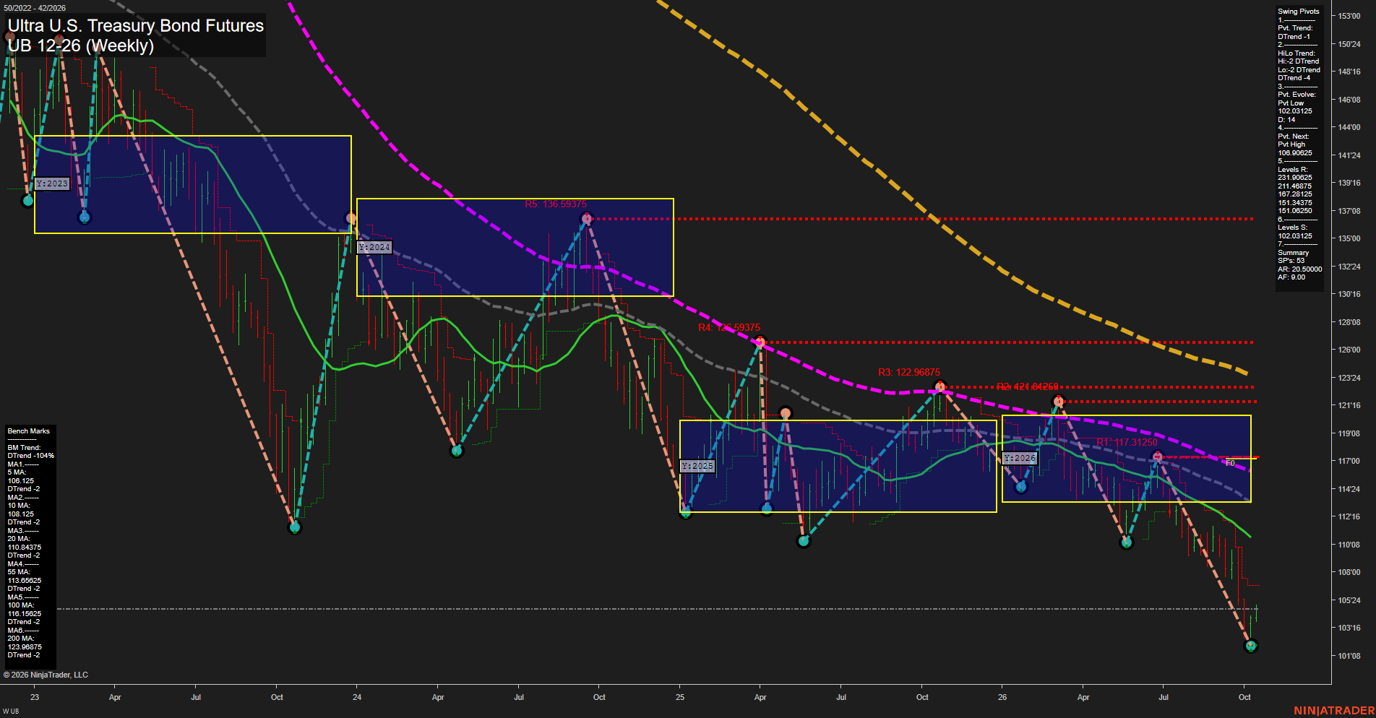
Task: Select the R1: 117.31250 resistance label
Action: click(x=1127, y=442)
